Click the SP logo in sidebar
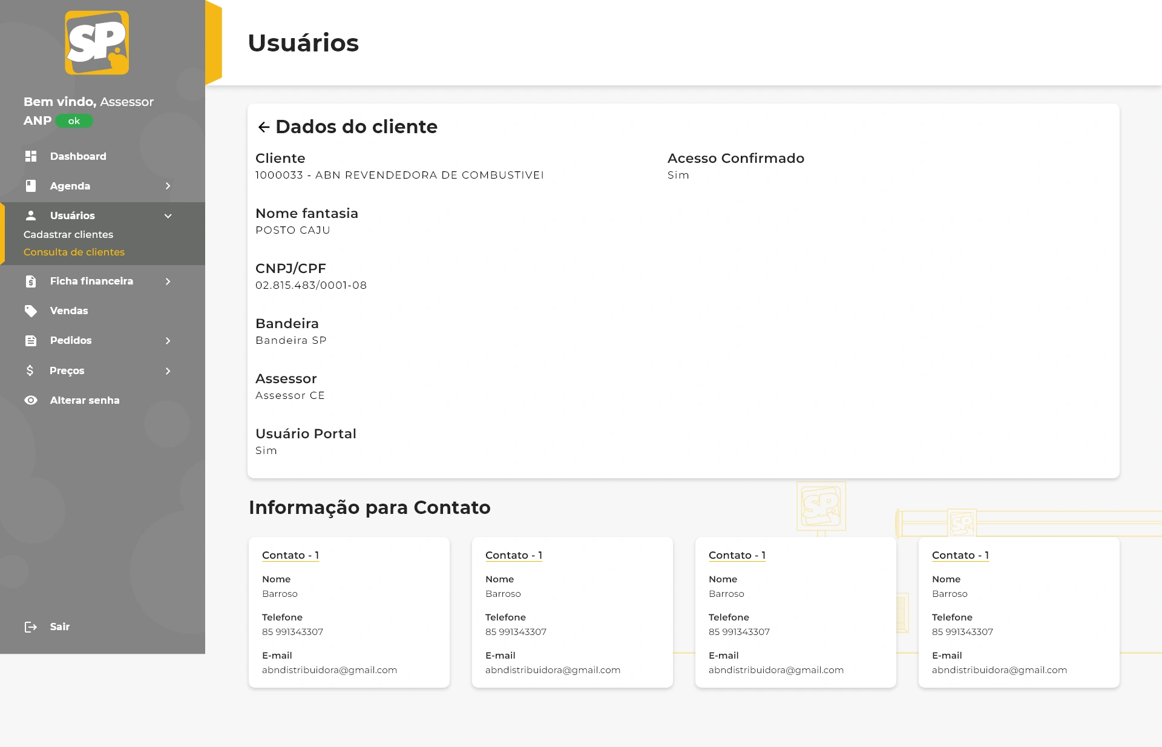This screenshot has width=1162, height=747. click(x=97, y=42)
